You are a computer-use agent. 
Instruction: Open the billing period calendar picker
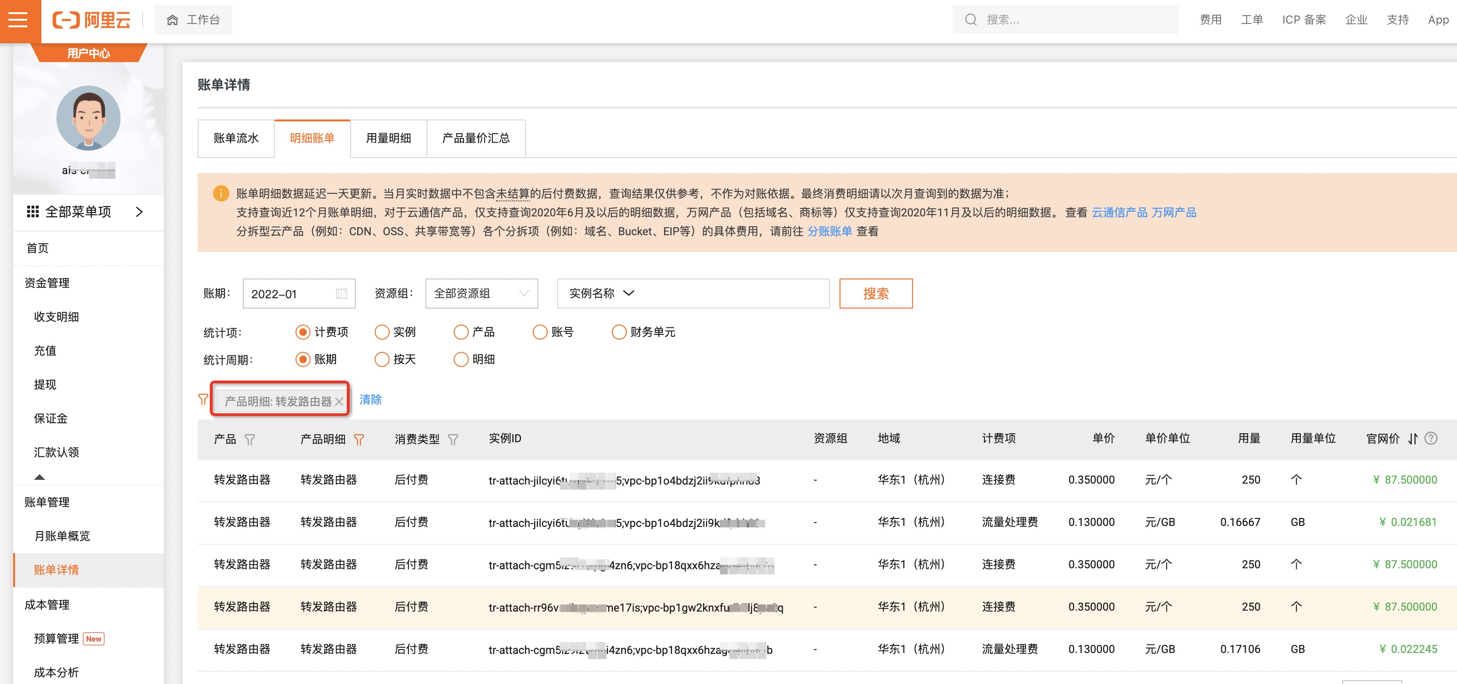click(341, 294)
